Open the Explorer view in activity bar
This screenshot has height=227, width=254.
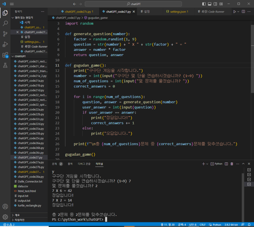point(5,13)
